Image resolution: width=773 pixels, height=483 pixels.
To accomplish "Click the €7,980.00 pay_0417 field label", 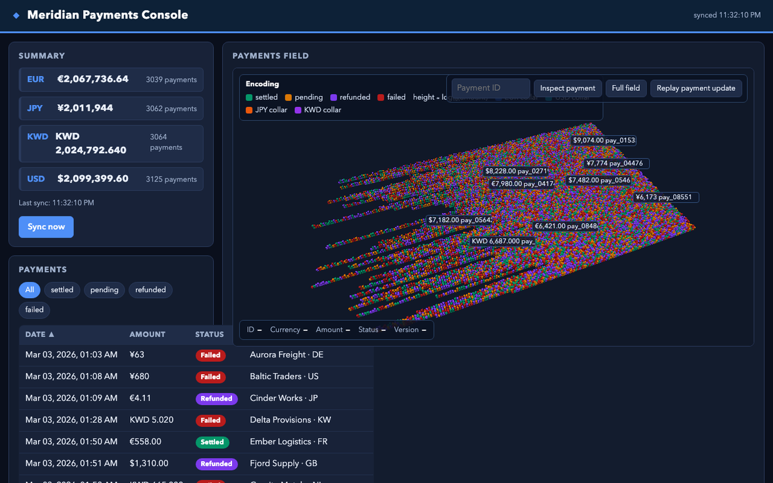I will [x=522, y=184].
